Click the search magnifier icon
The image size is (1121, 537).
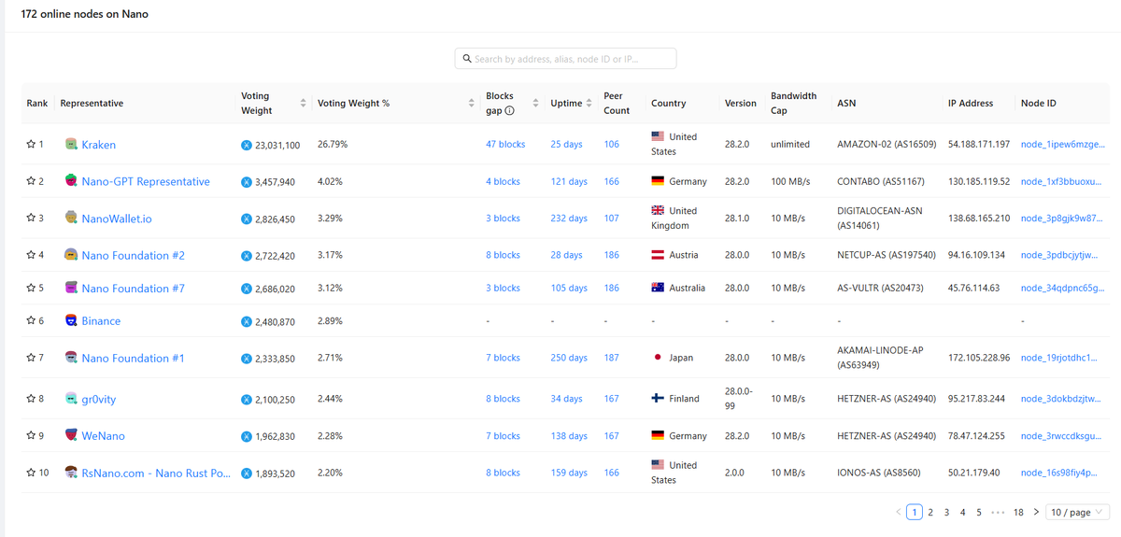(x=467, y=59)
